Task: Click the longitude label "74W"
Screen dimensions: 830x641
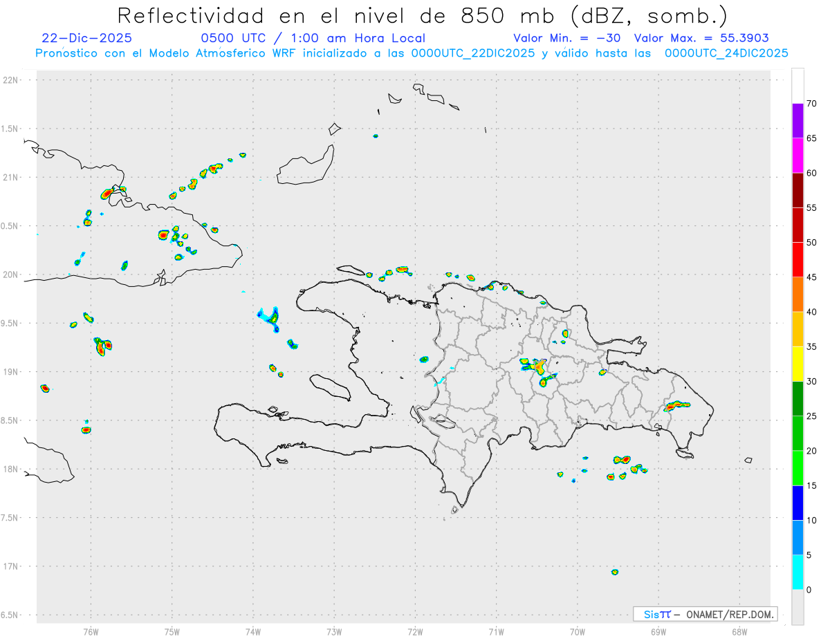Action: (252, 631)
